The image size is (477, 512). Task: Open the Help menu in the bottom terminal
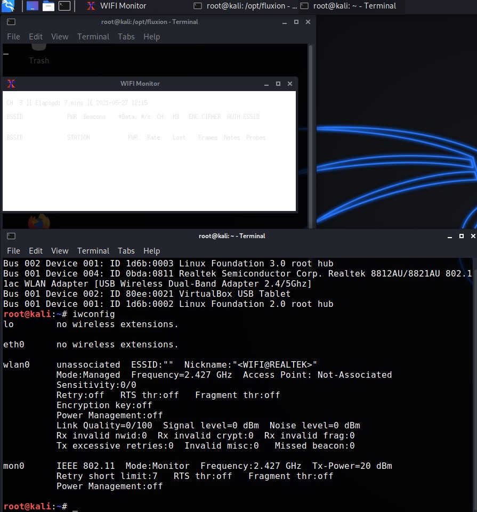tap(151, 251)
